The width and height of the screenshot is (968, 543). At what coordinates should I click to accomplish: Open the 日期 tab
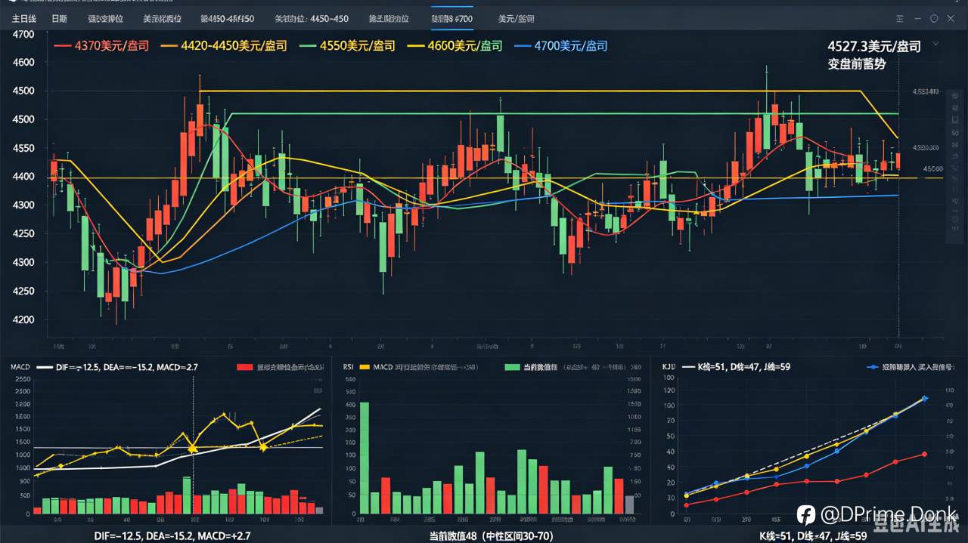tap(59, 18)
